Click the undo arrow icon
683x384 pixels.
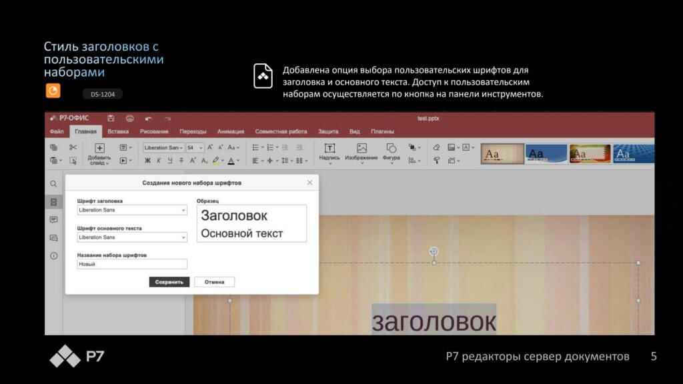148,118
